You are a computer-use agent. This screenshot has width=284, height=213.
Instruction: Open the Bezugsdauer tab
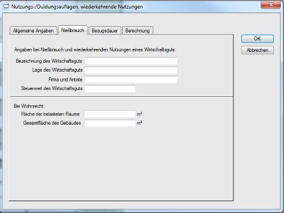(x=105, y=31)
